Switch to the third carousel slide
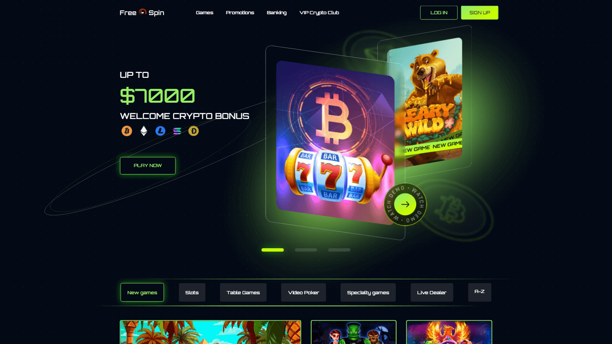Viewport: 612px width, 344px height. 339,250
